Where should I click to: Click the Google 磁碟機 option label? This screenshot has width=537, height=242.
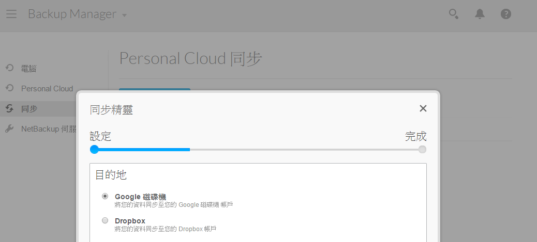click(x=140, y=197)
